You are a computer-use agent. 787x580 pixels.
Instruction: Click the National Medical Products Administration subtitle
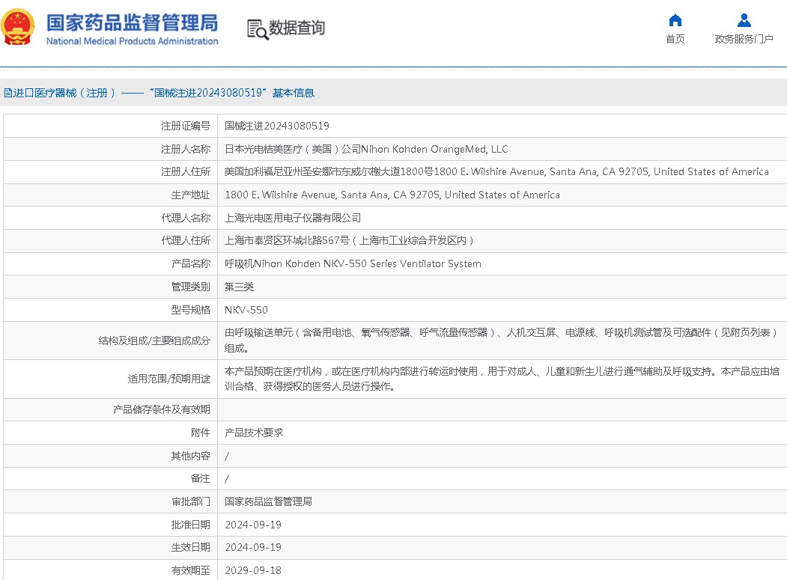132,41
